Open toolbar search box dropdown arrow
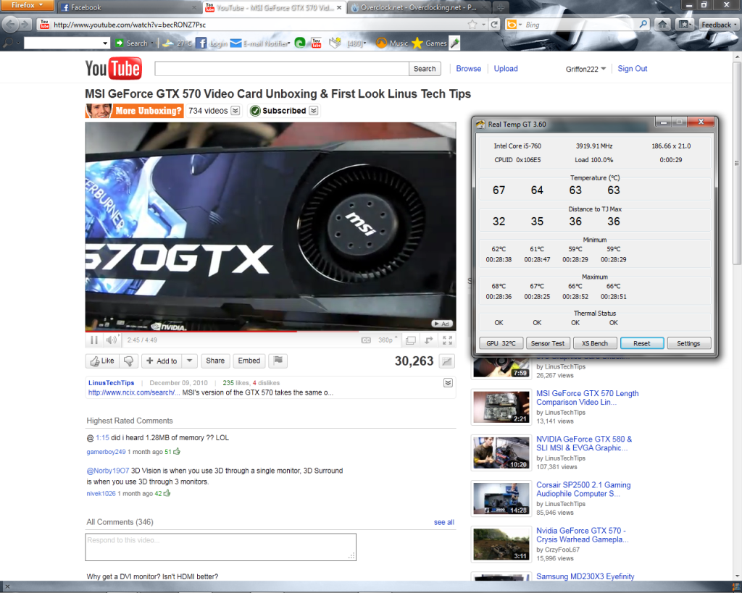 tap(104, 43)
